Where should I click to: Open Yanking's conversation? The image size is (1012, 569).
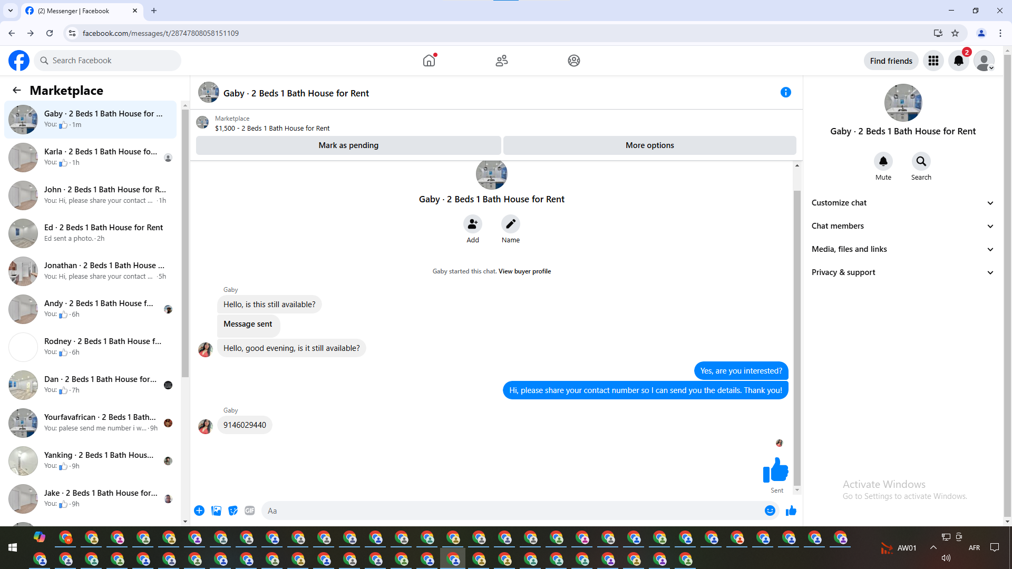point(91,460)
